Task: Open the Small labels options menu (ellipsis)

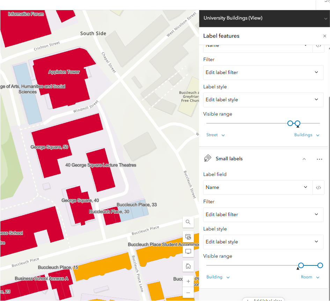Action: point(319,159)
